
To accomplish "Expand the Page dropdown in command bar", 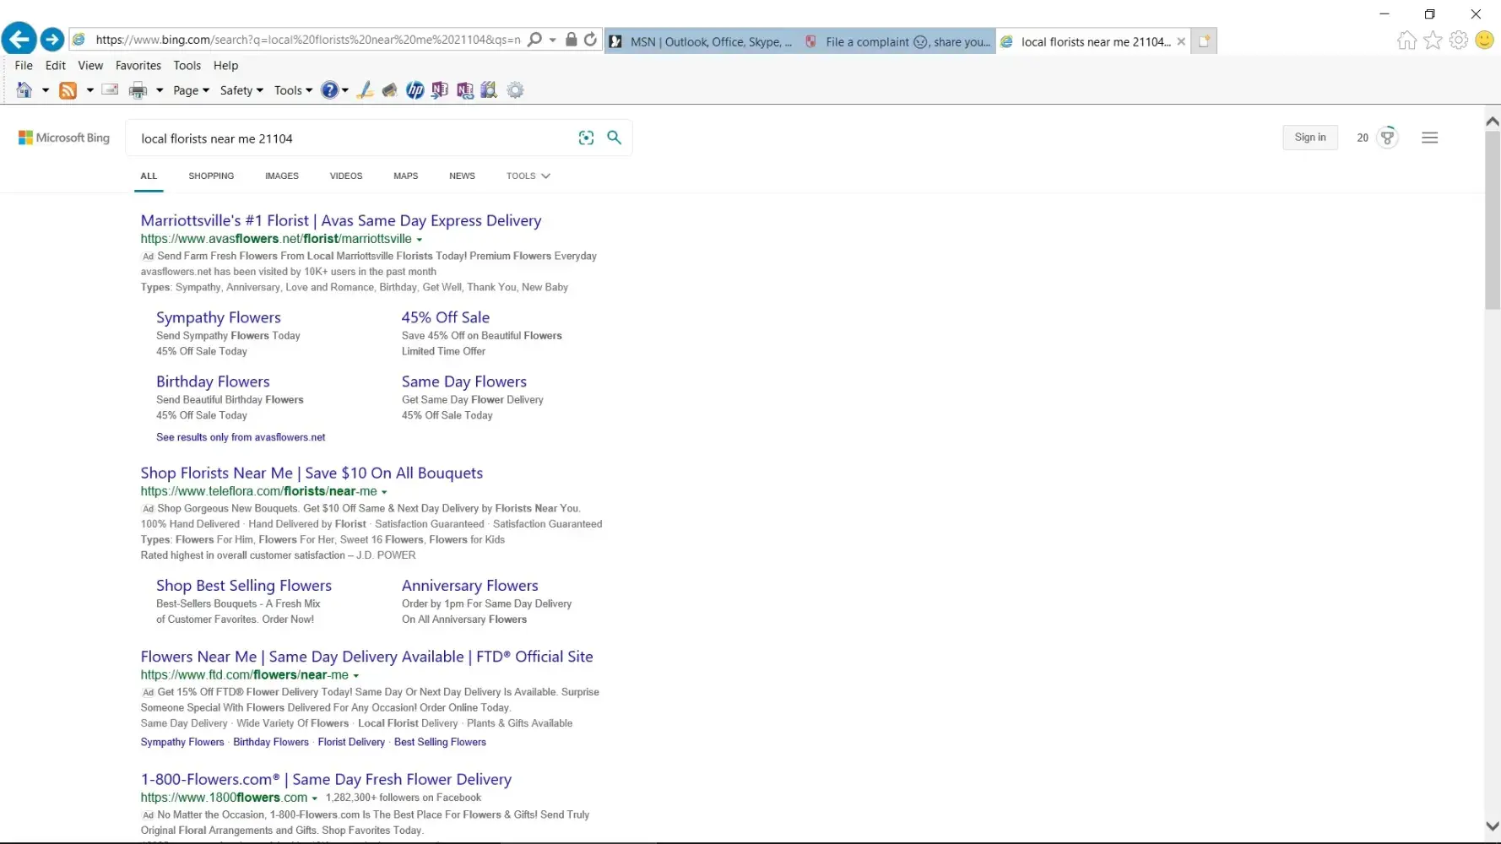I will point(191,90).
